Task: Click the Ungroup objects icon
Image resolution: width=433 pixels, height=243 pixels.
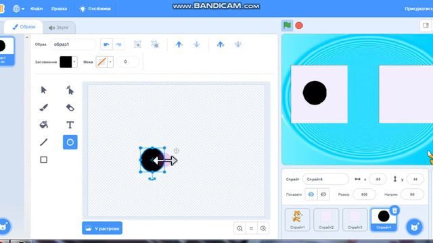Action: tap(155, 45)
